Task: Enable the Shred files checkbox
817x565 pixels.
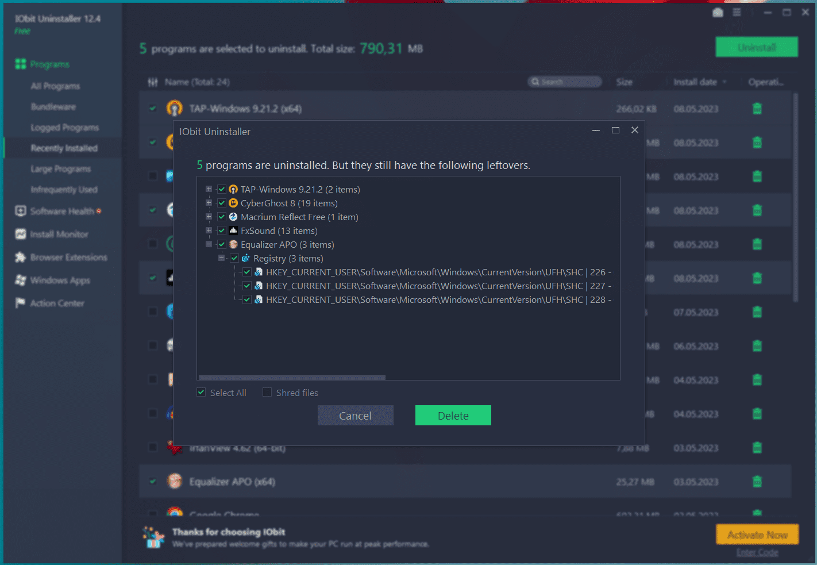Action: 267,392
